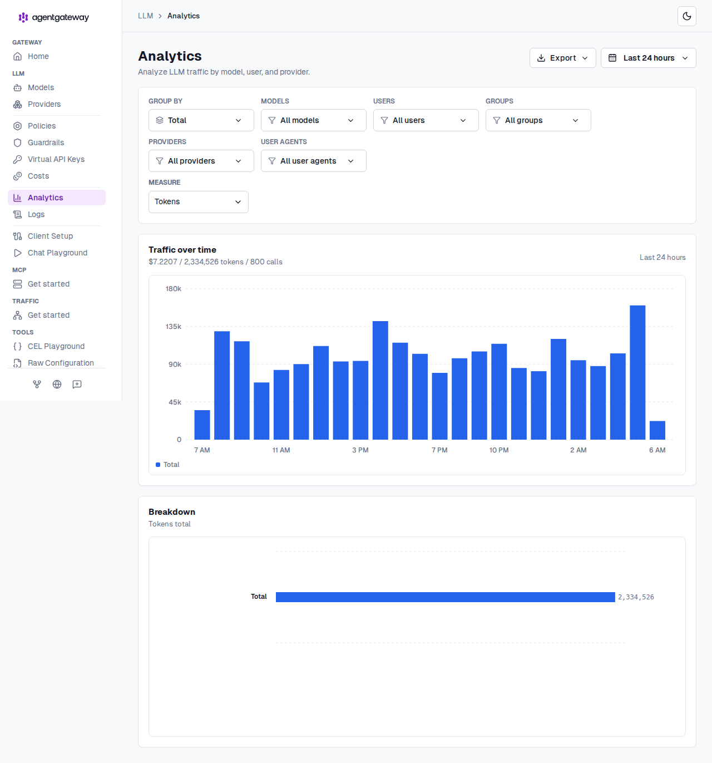Click the Analytics breadcrumb text
Image resolution: width=712 pixels, height=763 pixels.
[184, 16]
